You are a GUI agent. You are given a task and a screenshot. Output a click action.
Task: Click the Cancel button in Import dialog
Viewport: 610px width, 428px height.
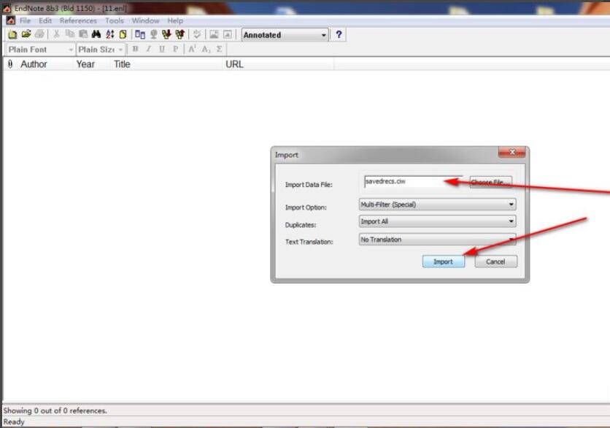coord(495,261)
